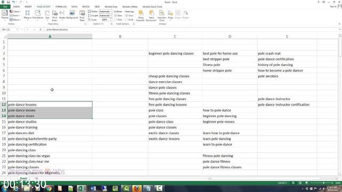
Task: Open the Breaks menu
Action: (x=62, y=15)
